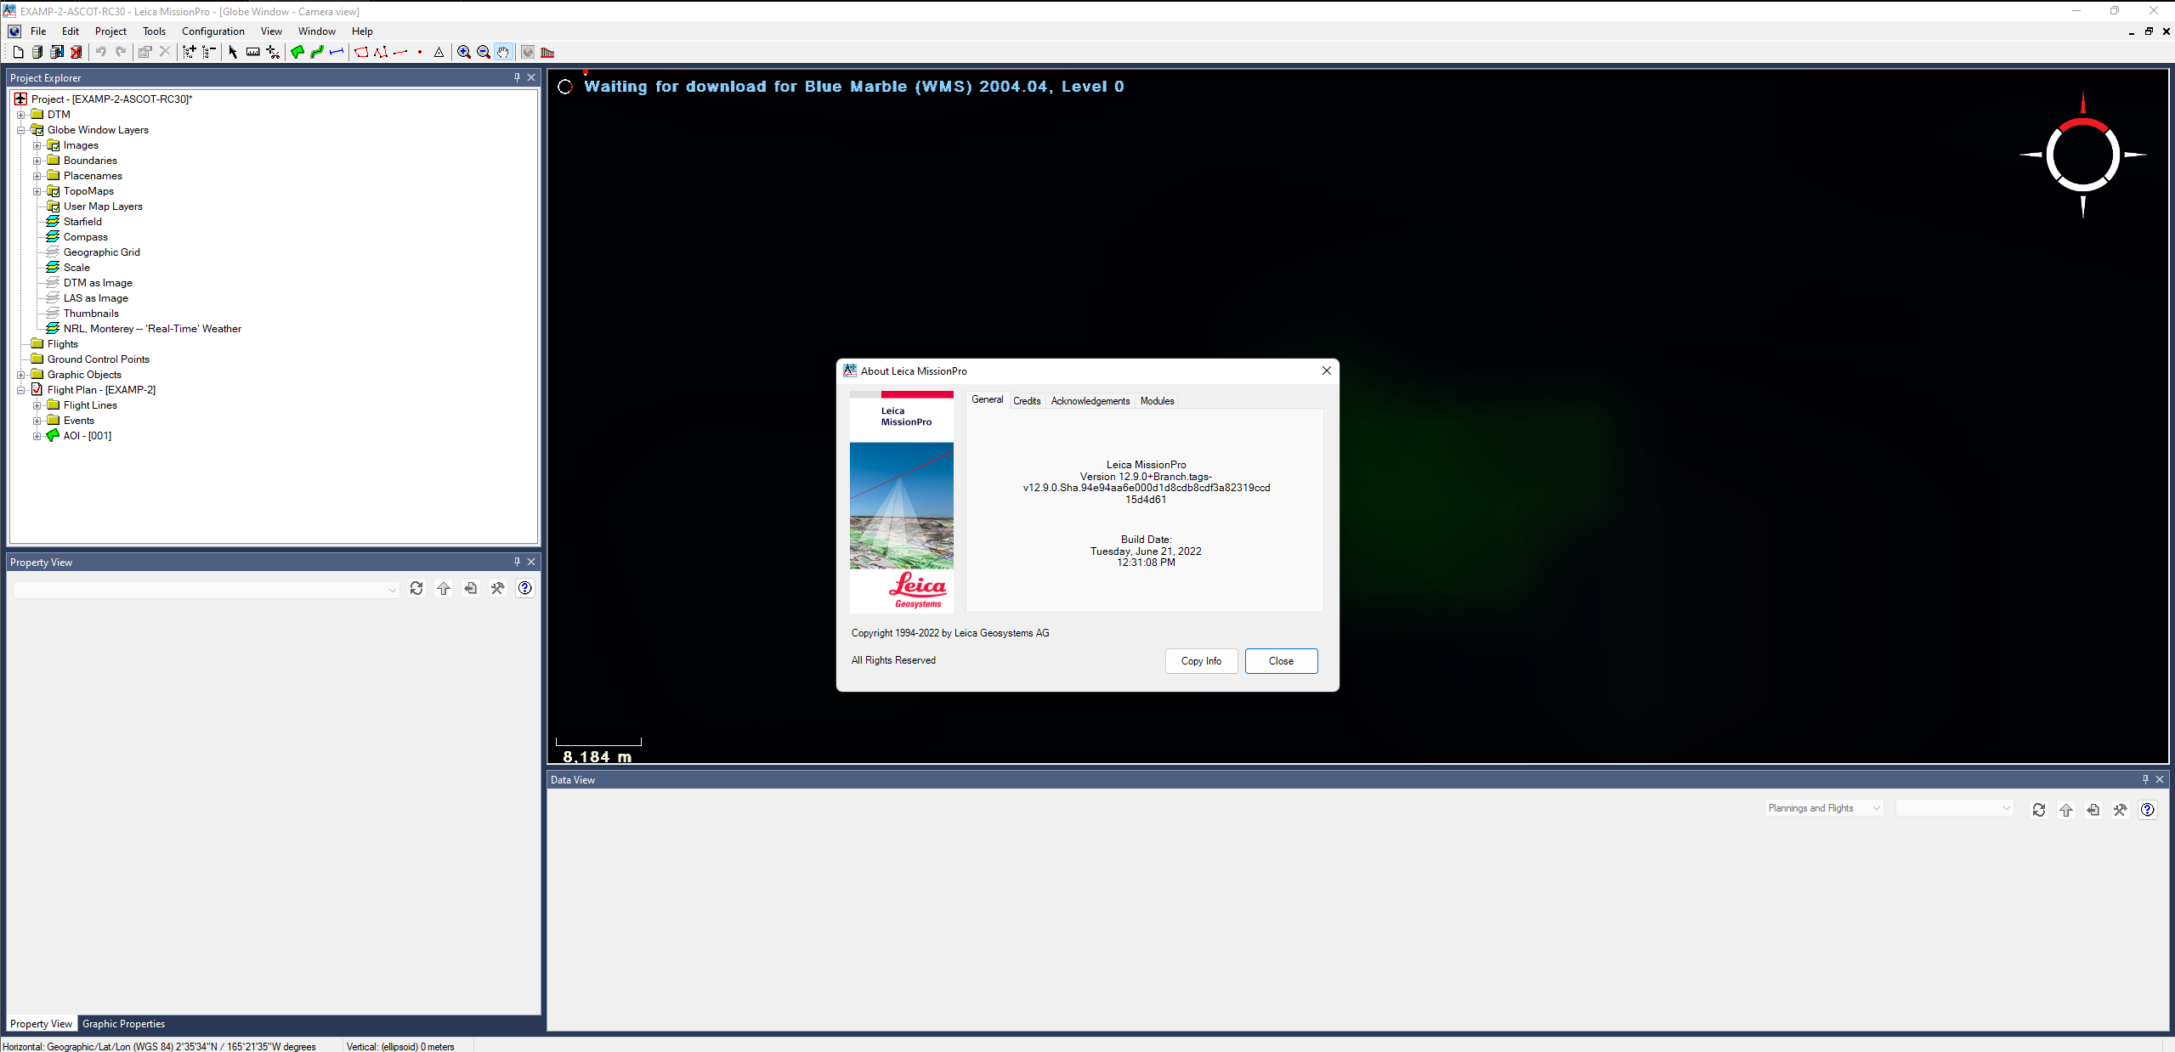This screenshot has width=2175, height=1052.
Task: Open the Configuration menu
Action: click(213, 31)
